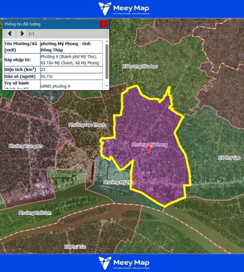Click the top Meey Map logo
The image size is (244, 272).
[x=124, y=9]
